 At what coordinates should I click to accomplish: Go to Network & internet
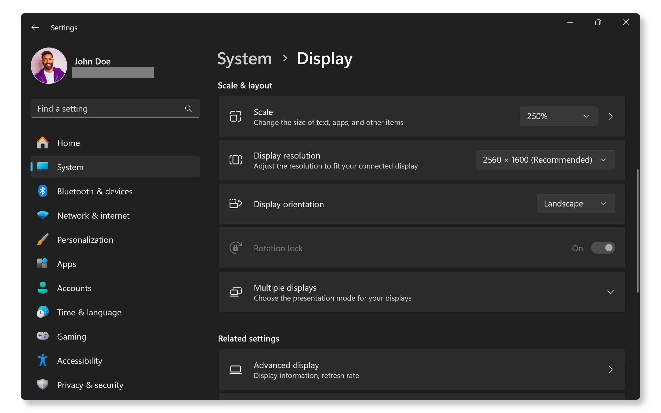coord(115,216)
